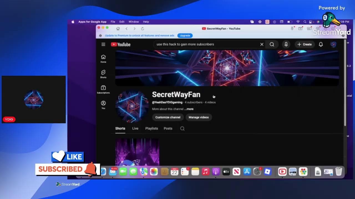
Task: Go to Home in YouTube sidebar
Action: 103,59
